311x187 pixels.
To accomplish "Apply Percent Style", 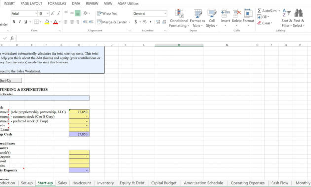I will pyautogui.click(x=144, y=22).
